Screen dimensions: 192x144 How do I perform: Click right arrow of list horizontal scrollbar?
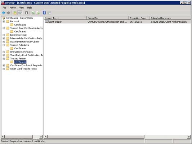[x=189, y=137]
